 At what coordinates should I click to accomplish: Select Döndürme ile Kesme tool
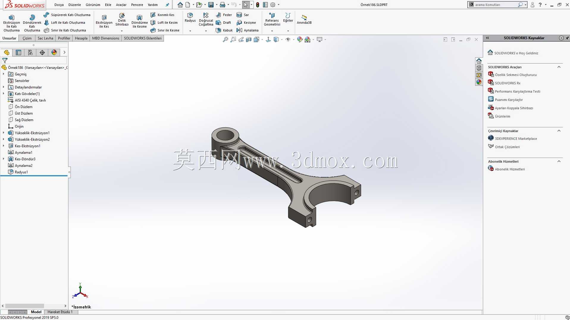tap(140, 21)
